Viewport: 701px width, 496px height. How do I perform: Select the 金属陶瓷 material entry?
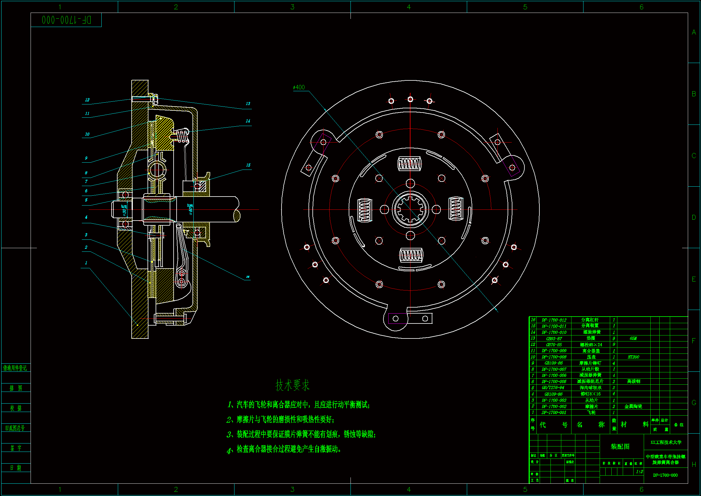click(x=633, y=407)
